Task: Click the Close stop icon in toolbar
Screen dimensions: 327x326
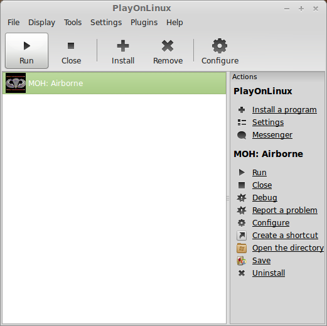Action: [x=71, y=46]
